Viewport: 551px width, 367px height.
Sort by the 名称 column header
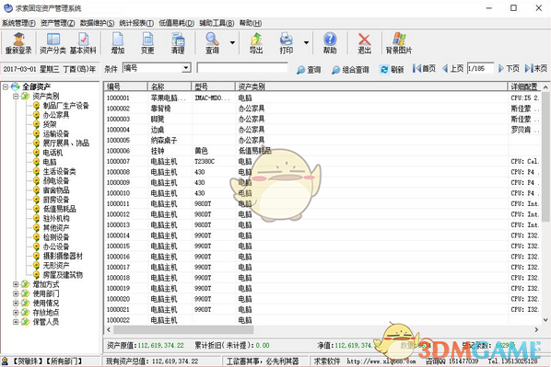(170, 86)
